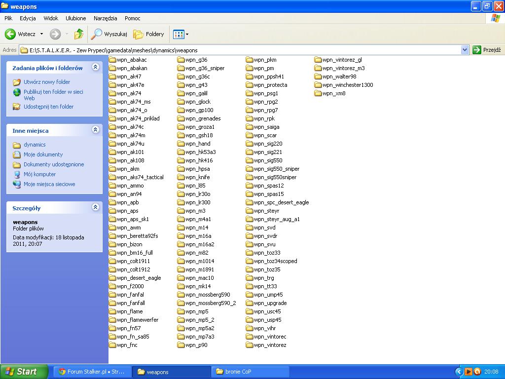Select the wpn_hk416 folder icon
505x379 pixels.
[180, 160]
